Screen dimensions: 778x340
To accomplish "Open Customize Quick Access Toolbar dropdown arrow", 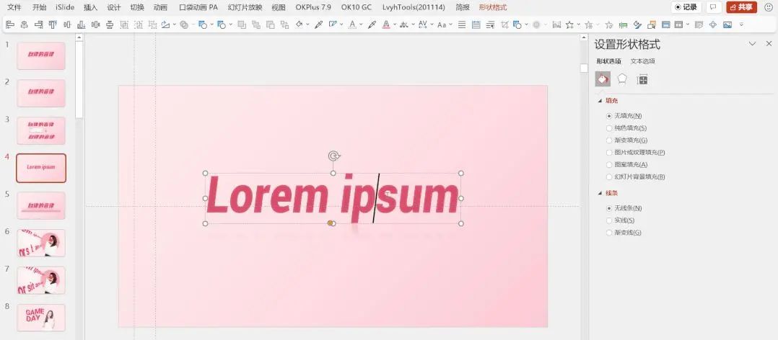I will point(741,24).
